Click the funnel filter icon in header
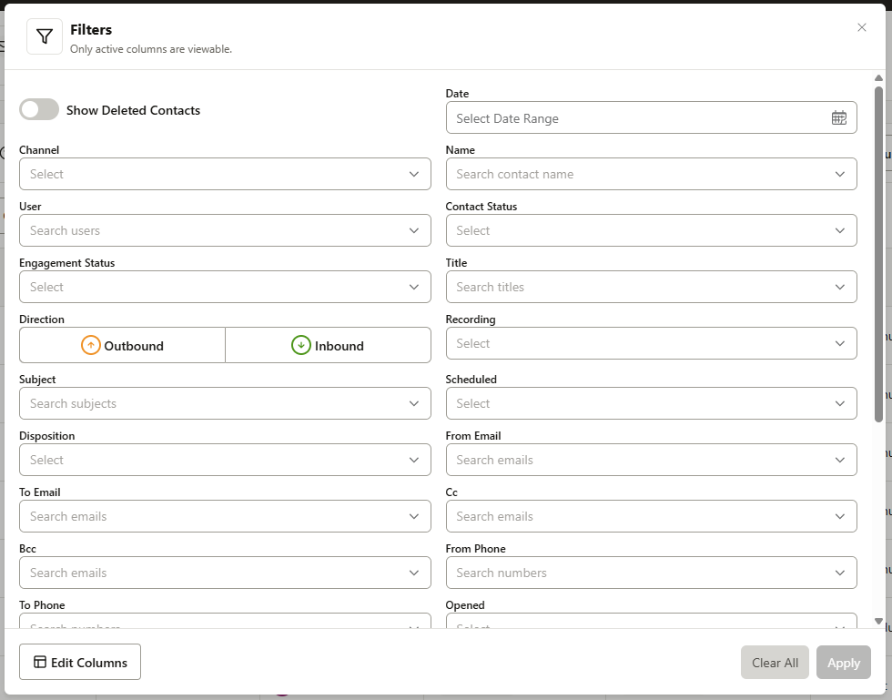 pyautogui.click(x=45, y=36)
